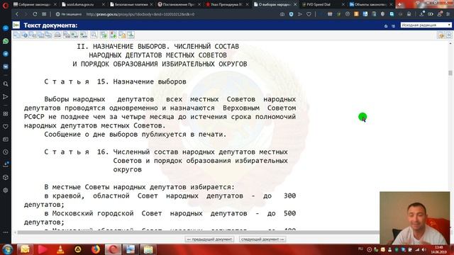
Task: Click the magnifier search icon in document toolbar
Action: (94, 35)
